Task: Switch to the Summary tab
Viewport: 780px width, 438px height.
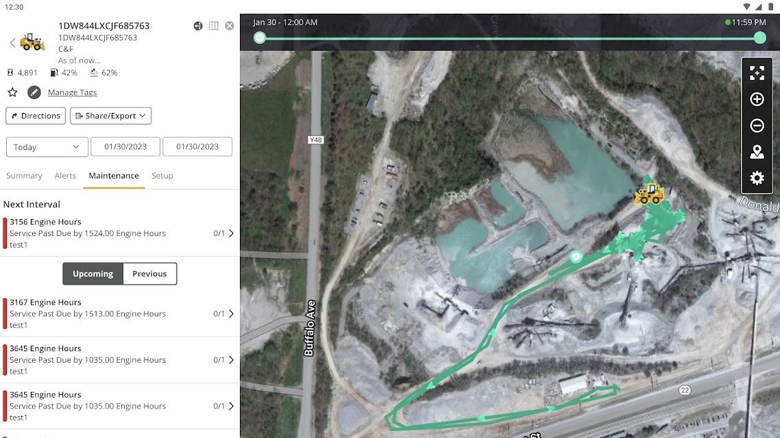Action: point(24,176)
